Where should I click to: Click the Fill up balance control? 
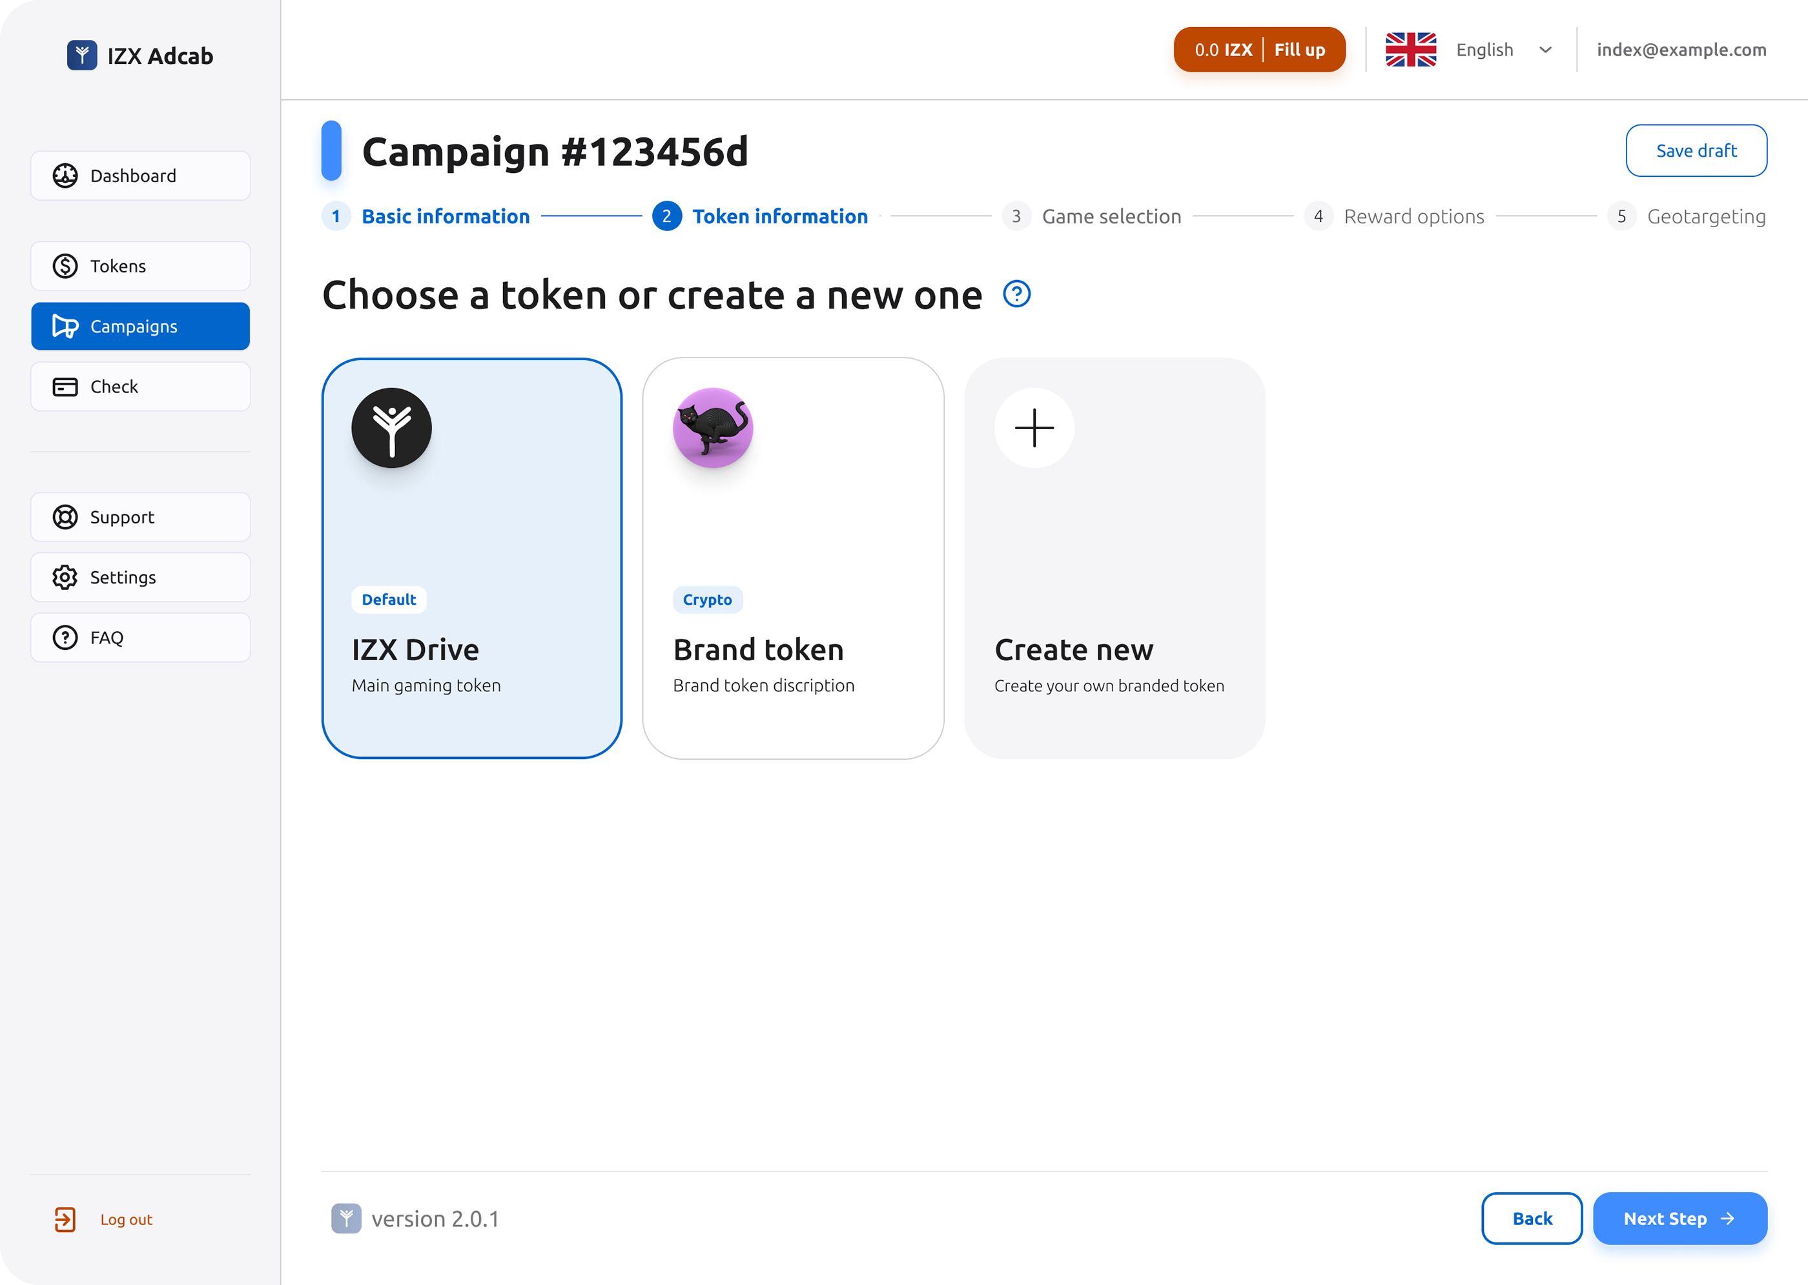(x=1299, y=49)
